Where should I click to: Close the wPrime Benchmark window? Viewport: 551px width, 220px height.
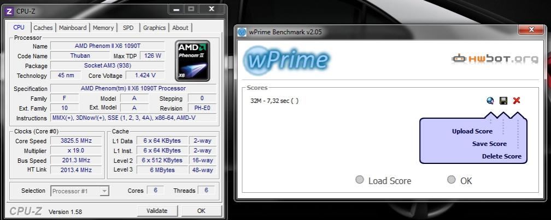(532, 29)
